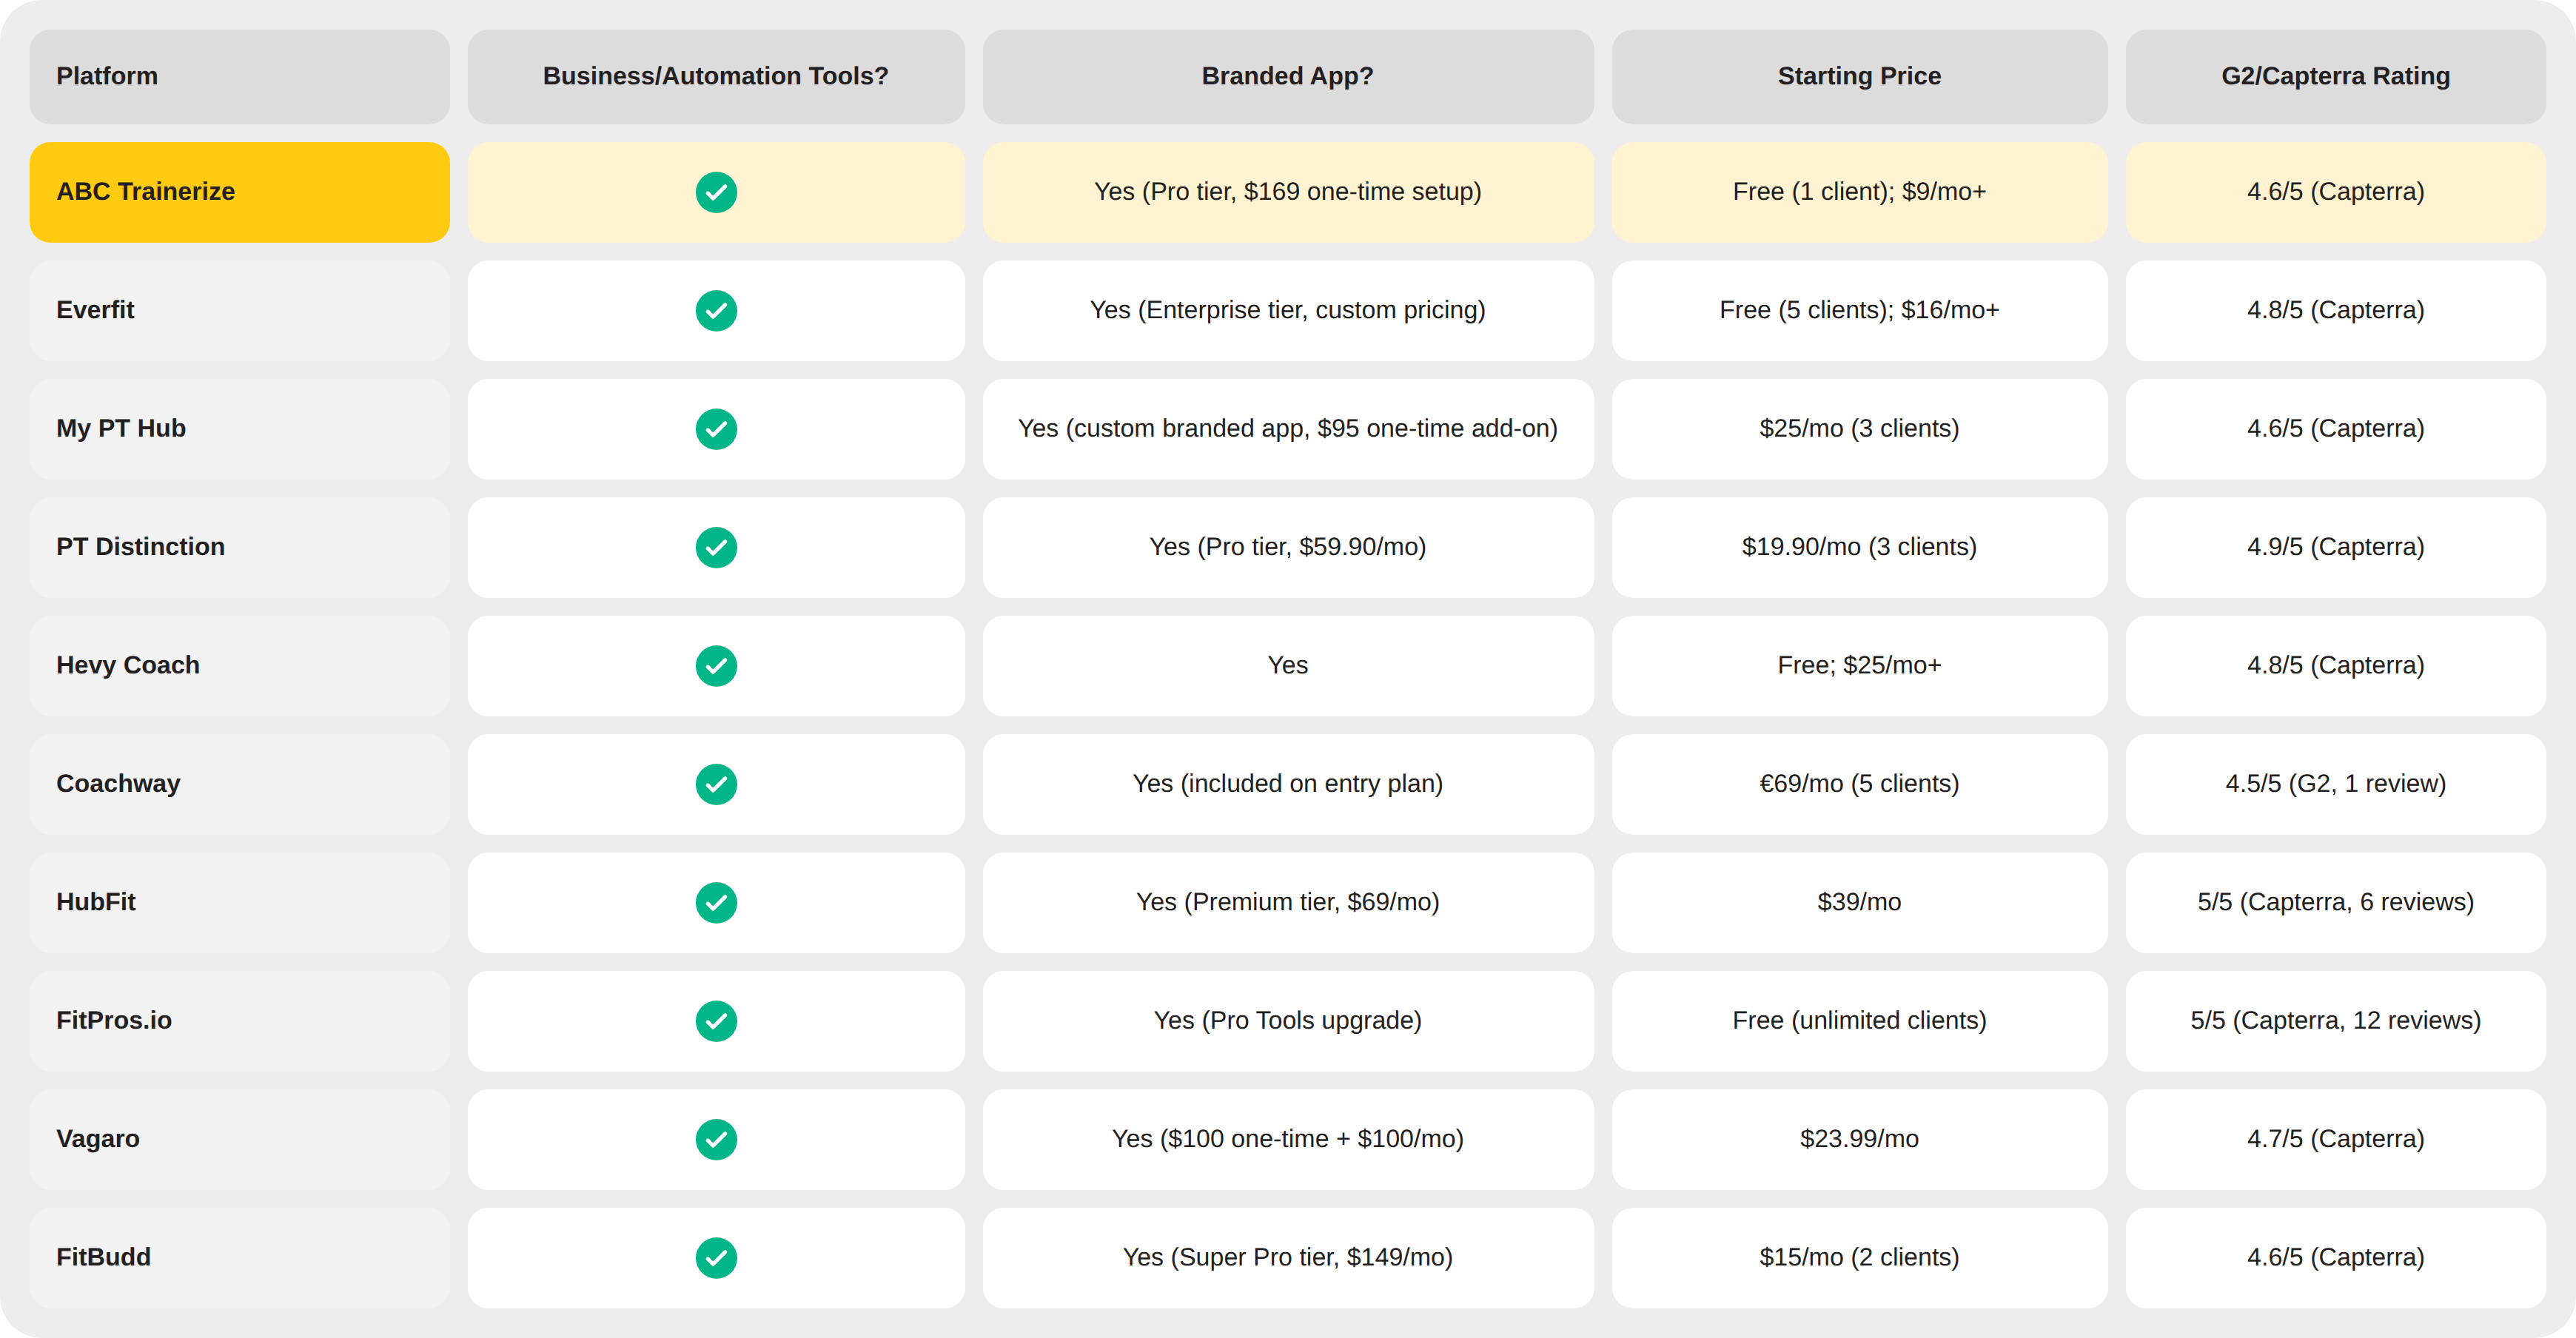Image resolution: width=2576 pixels, height=1338 pixels.
Task: Click the Business/Automation Tools? header
Action: point(716,76)
